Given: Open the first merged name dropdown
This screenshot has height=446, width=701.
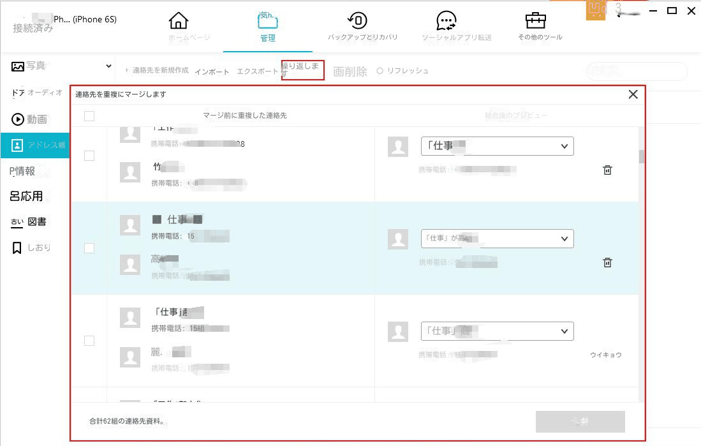Looking at the screenshot, I should [x=497, y=146].
